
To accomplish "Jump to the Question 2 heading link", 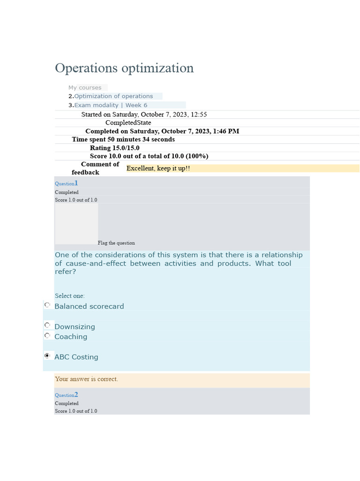I will coord(67,395).
